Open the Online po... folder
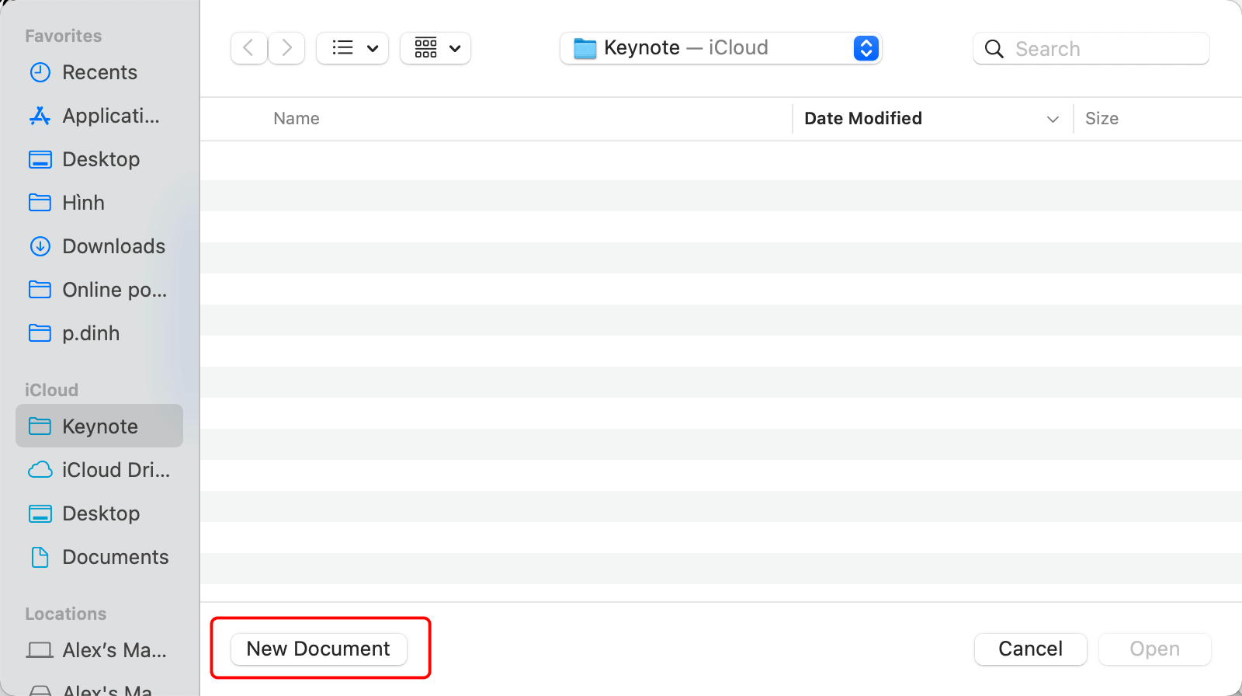This screenshot has height=696, width=1242. (x=99, y=290)
